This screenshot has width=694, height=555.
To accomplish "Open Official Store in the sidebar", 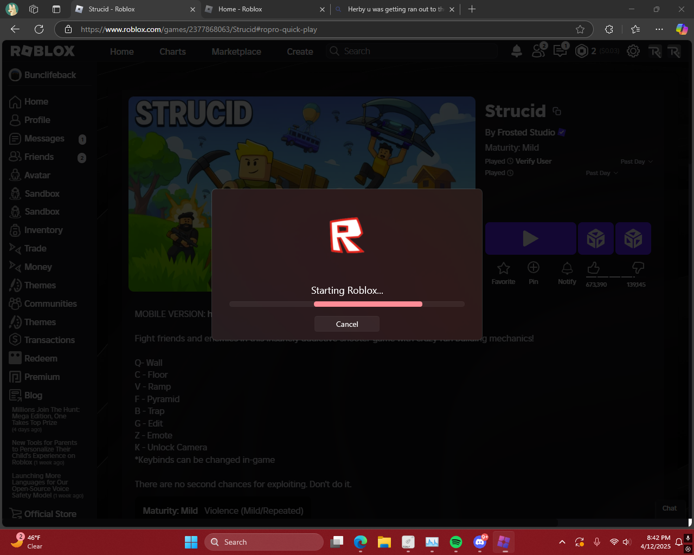I will [43, 514].
